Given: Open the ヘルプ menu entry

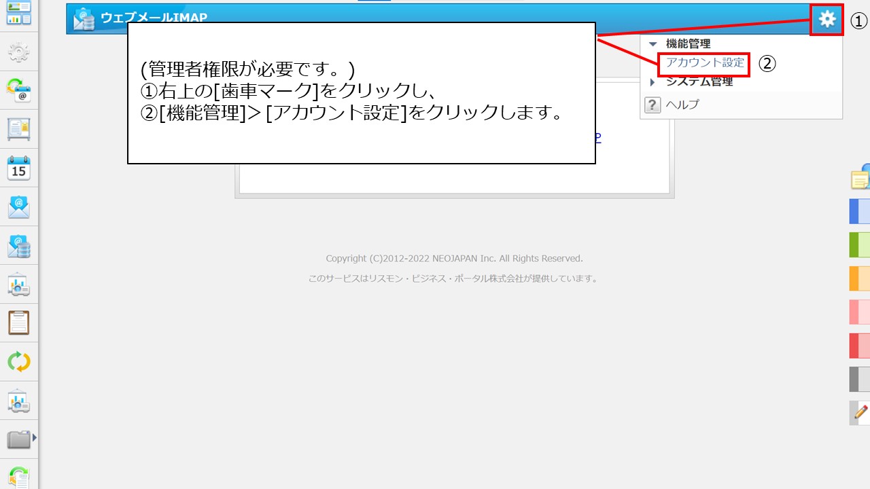Looking at the screenshot, I should coord(682,105).
